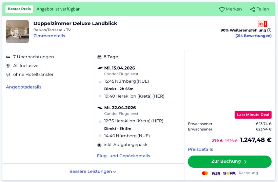
Task: Click the cutlery icon beside All Inclusive
Action: pos(8,66)
